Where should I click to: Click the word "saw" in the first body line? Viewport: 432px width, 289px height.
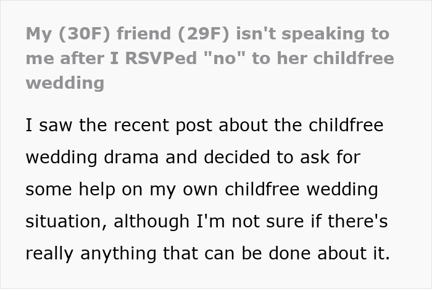click(53, 125)
